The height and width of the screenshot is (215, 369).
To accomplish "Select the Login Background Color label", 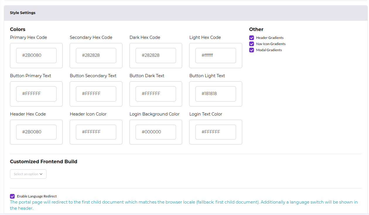I will click(x=155, y=114).
